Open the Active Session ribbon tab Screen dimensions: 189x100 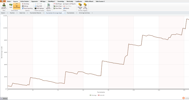25,1
